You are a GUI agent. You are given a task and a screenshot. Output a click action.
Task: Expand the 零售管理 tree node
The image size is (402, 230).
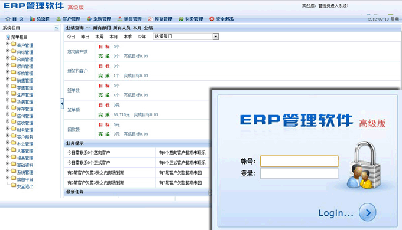(8, 86)
